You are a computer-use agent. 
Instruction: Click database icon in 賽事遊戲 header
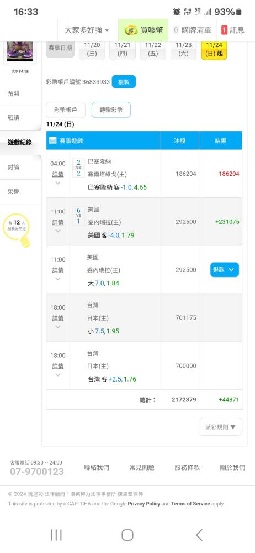tap(53, 140)
